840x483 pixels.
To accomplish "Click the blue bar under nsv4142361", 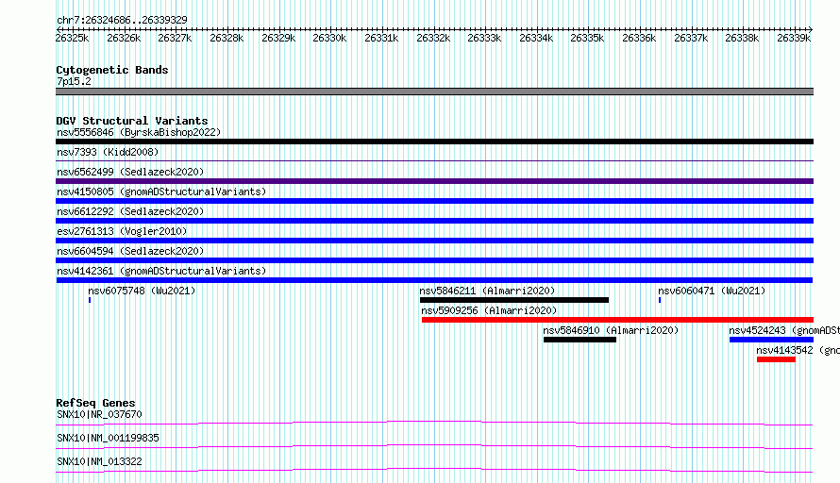I will click(434, 280).
